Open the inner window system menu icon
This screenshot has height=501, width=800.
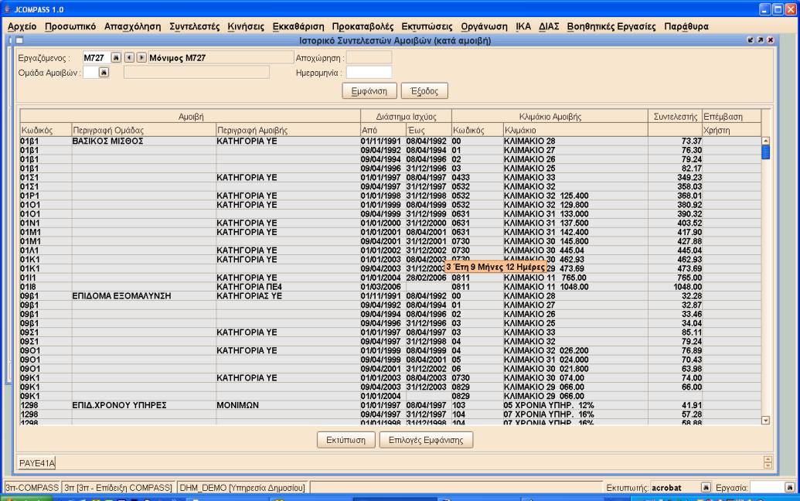[x=19, y=40]
